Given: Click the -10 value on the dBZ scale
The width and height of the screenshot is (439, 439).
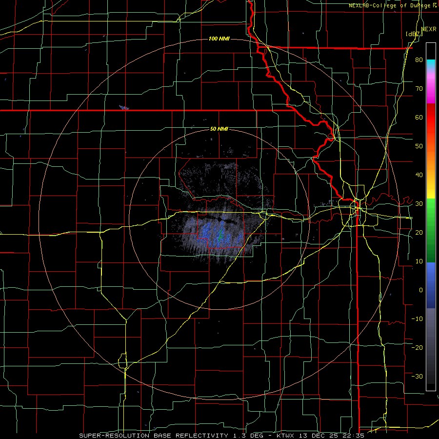Looking at the screenshot, I should click(417, 319).
